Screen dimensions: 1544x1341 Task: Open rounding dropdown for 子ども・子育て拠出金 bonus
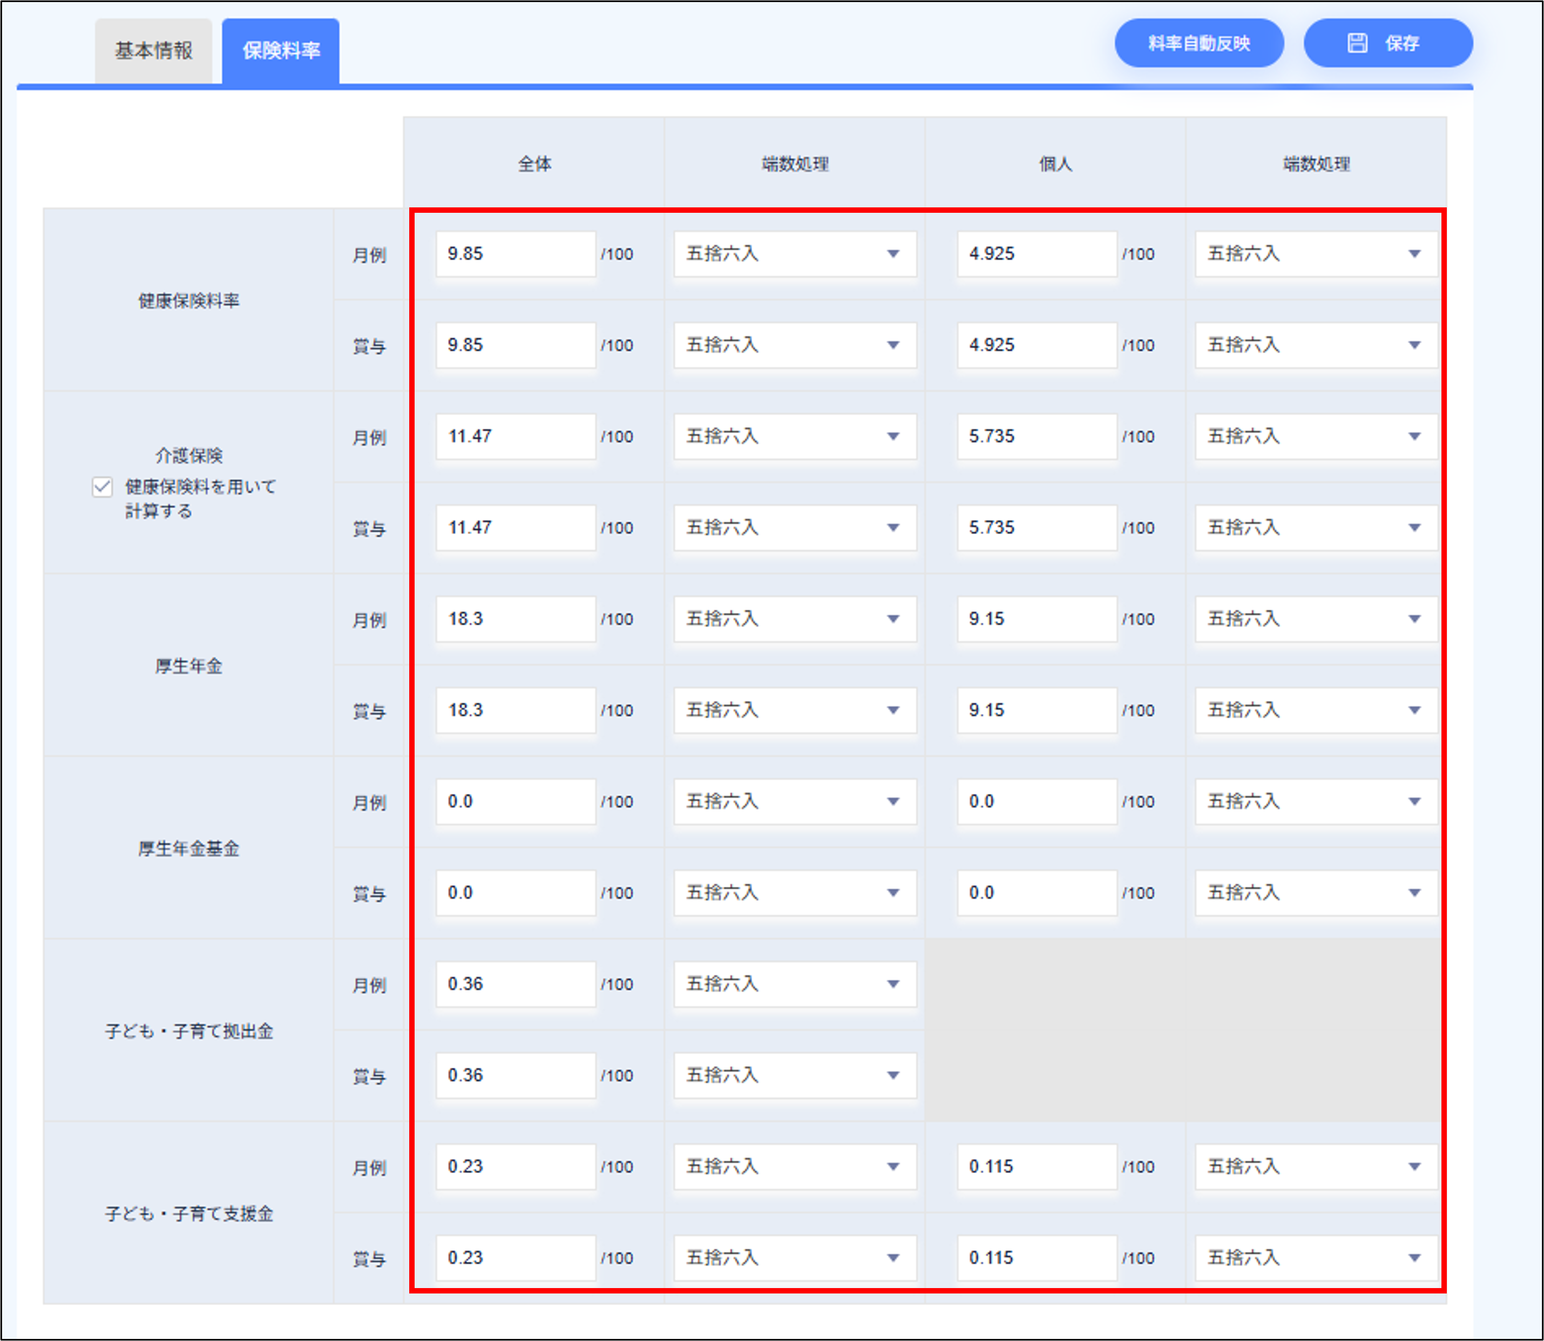pos(795,1075)
